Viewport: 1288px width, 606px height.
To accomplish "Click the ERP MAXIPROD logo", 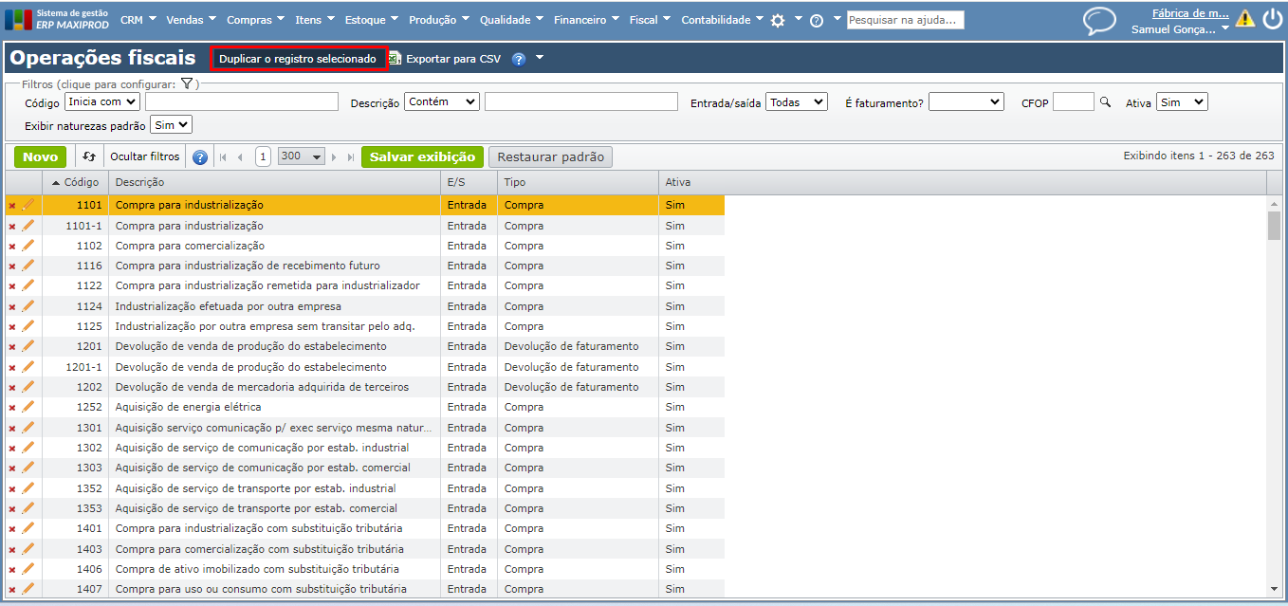I will 57,19.
